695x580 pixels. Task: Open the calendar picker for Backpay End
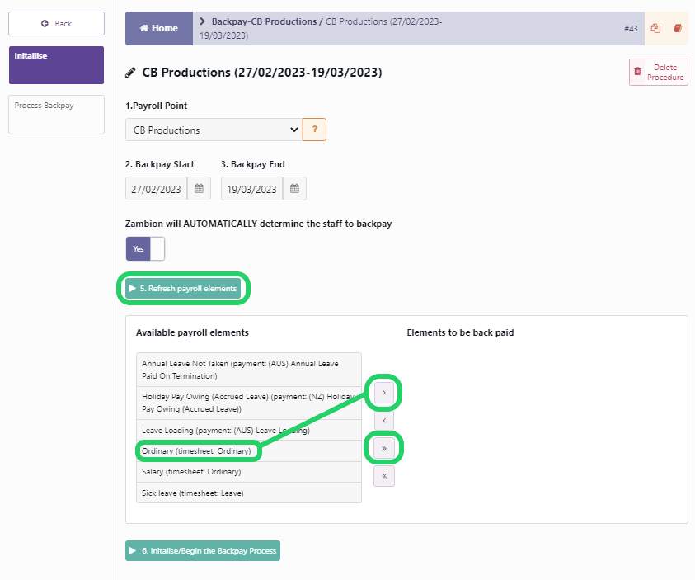293,188
